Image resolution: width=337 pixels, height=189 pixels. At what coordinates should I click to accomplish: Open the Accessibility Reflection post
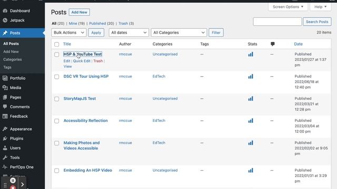point(85,120)
